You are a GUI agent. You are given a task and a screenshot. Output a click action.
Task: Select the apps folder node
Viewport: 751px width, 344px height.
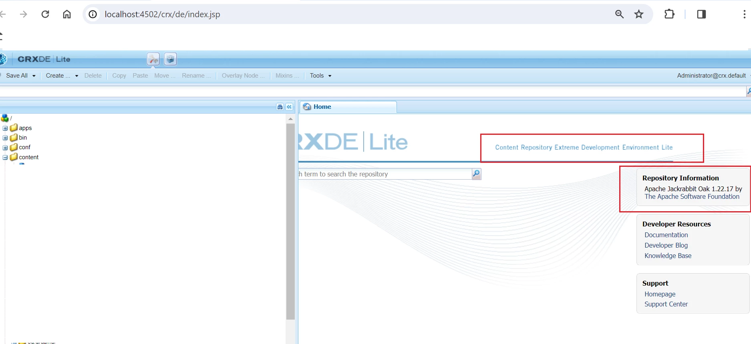click(x=25, y=128)
